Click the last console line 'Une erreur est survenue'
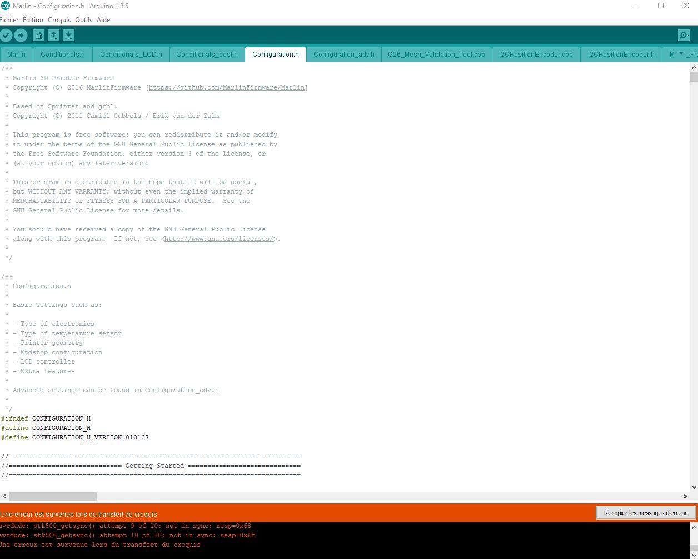This screenshot has height=559, width=698. tap(100, 545)
